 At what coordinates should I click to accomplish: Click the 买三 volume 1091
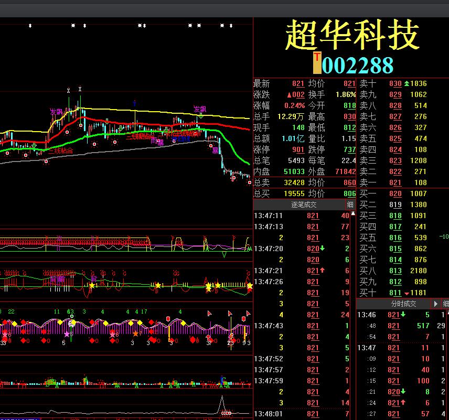tap(419, 216)
